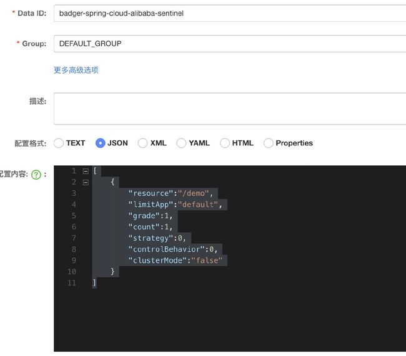Click the "limitApp" line in the code editor

[x=176, y=204]
